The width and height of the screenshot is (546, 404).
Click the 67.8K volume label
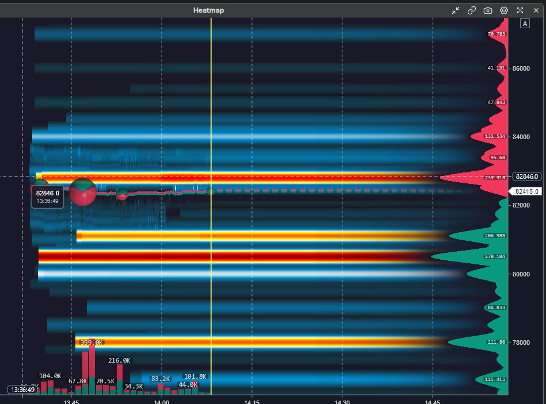[77, 382]
